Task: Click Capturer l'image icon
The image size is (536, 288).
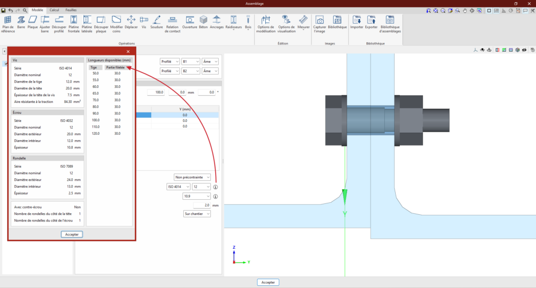Action: click(x=319, y=24)
